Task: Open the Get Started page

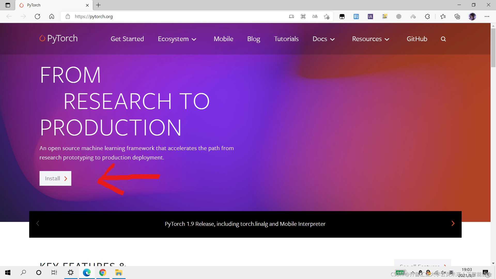Action: (127, 39)
